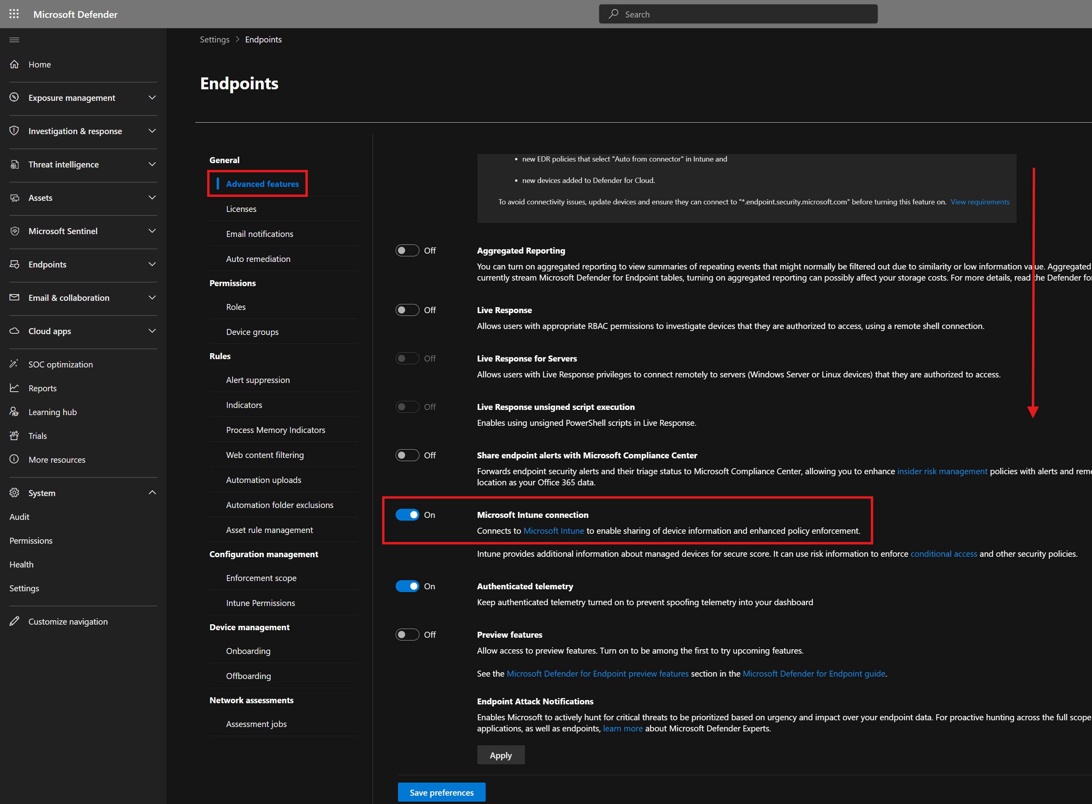
Task: Collapse the navigation hamburger menu
Action: coord(14,39)
